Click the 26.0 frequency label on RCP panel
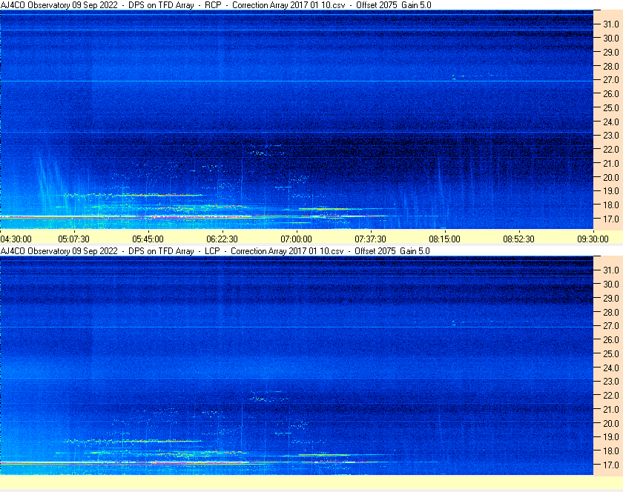This screenshot has height=492, width=623. click(x=611, y=93)
